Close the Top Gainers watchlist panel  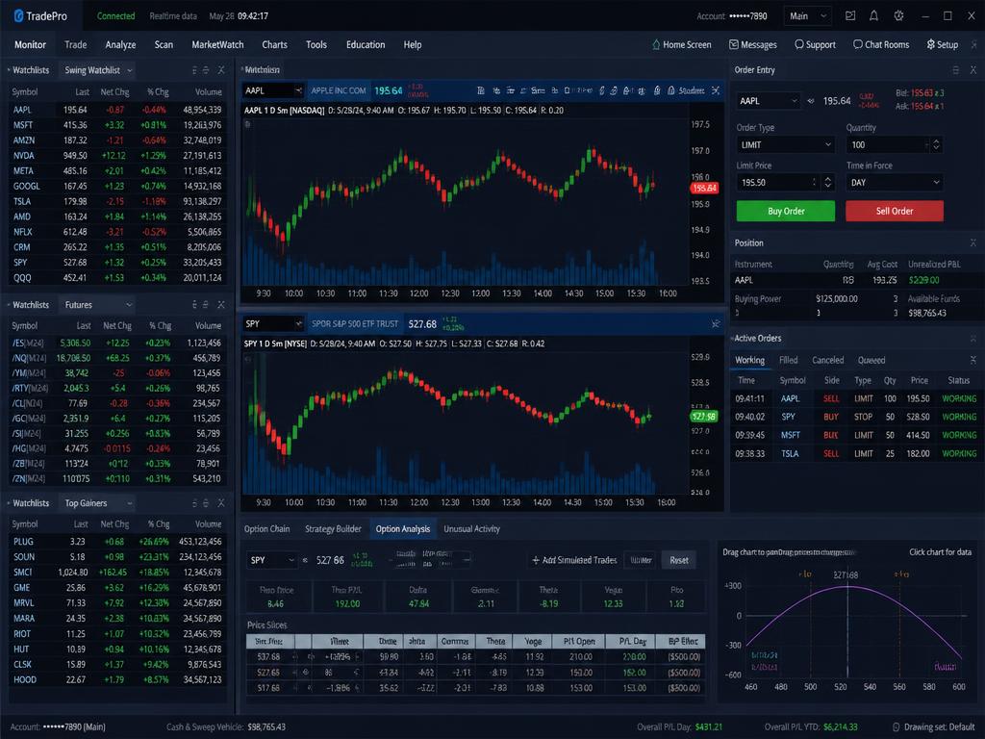(221, 503)
